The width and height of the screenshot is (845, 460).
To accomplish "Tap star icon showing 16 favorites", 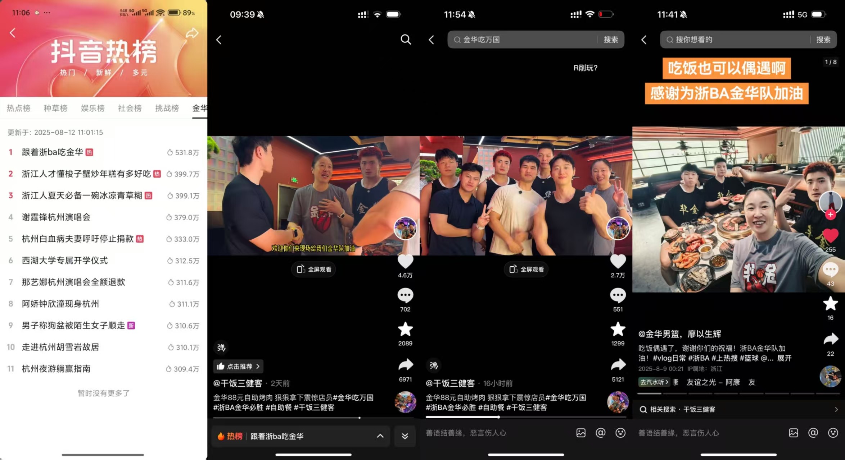I will 831,304.
